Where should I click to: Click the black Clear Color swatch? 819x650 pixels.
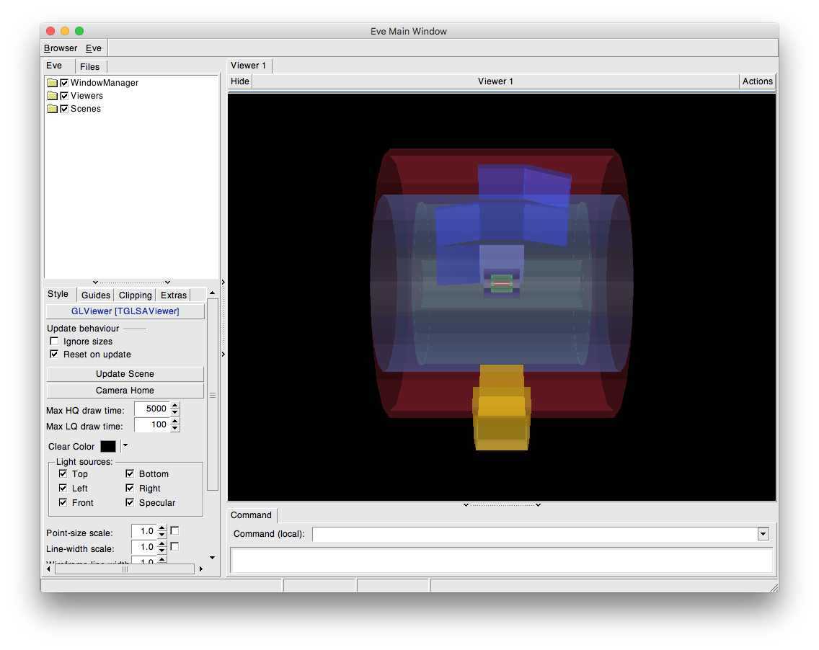(108, 447)
